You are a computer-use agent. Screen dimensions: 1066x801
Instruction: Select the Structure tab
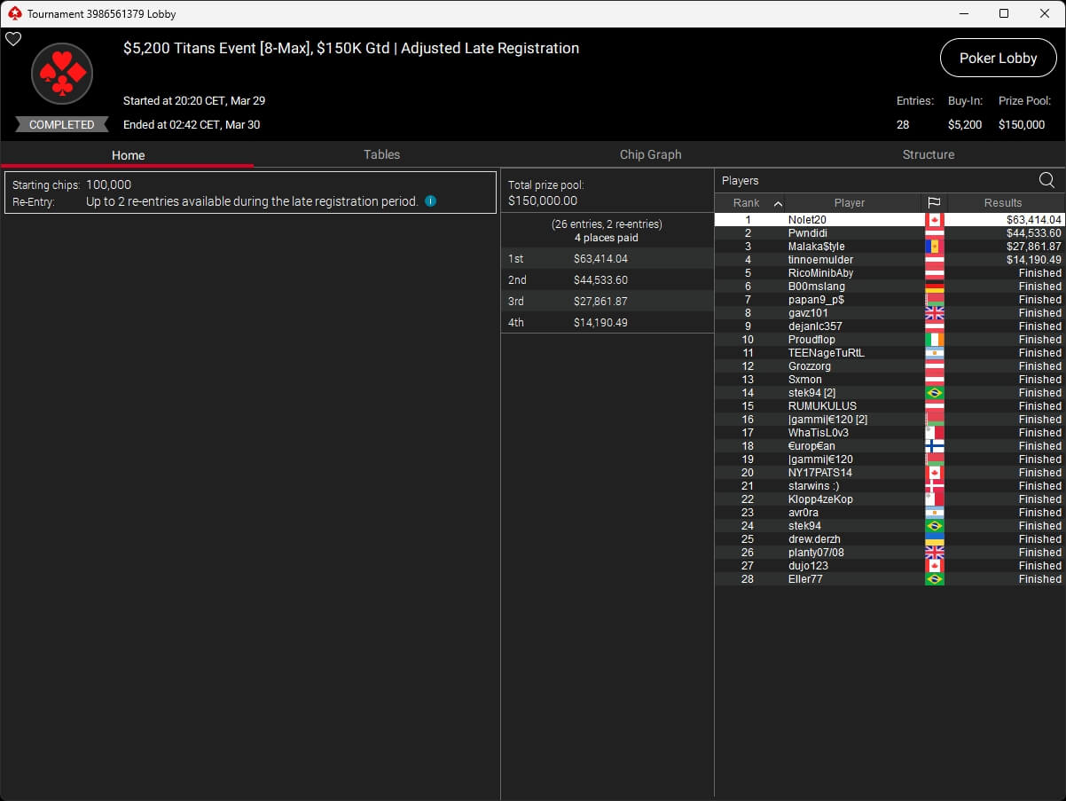pyautogui.click(x=928, y=154)
